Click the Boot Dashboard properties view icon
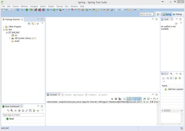Image resolution: width=185 pixels, height=131 pixels. [30, 111]
